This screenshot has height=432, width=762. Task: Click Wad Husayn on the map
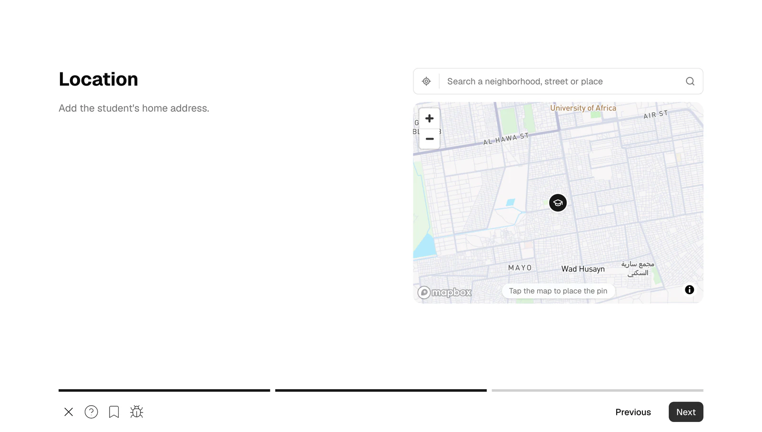point(583,269)
